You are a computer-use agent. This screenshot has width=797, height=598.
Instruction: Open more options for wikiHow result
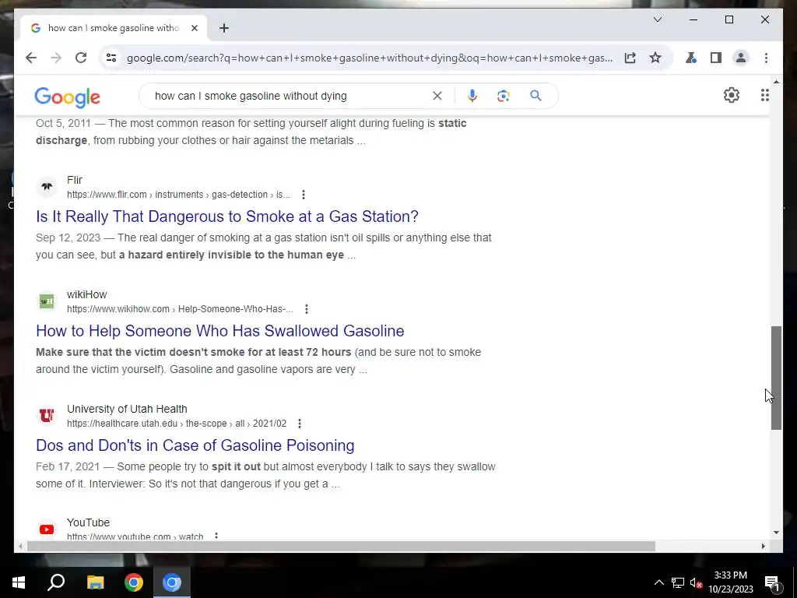click(x=307, y=309)
